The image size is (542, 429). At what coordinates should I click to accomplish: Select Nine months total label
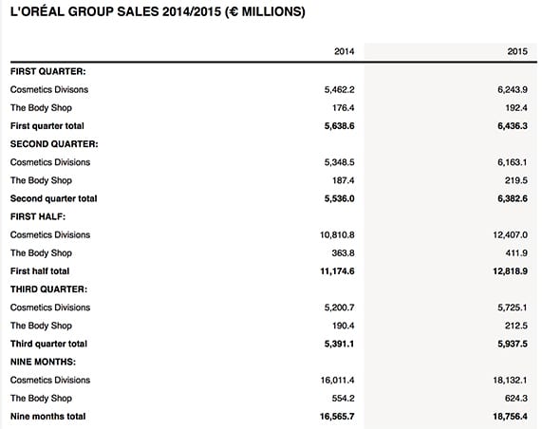(x=47, y=417)
